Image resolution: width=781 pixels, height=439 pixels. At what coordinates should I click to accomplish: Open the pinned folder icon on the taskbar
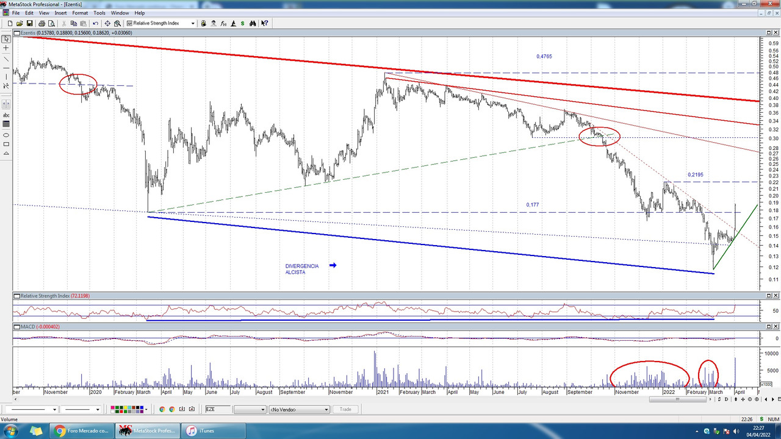(x=36, y=431)
